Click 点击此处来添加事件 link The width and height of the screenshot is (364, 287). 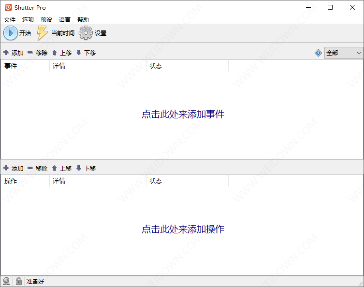pos(183,114)
